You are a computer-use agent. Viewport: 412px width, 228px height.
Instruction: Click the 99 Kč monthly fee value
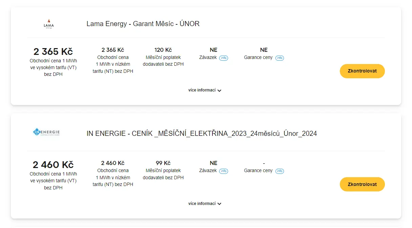[163, 163]
